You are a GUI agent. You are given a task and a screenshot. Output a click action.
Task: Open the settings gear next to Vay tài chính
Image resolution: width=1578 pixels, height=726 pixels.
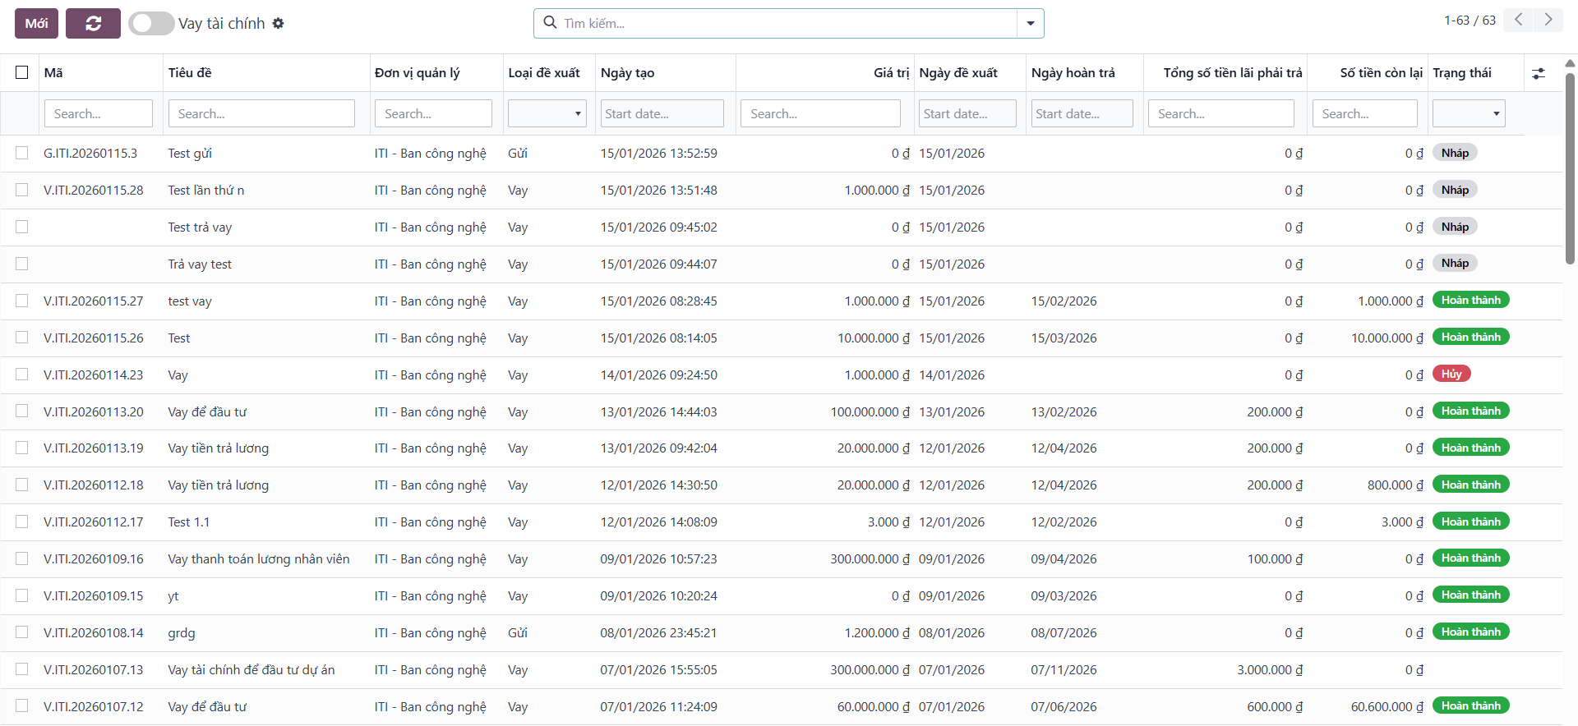[x=279, y=23]
